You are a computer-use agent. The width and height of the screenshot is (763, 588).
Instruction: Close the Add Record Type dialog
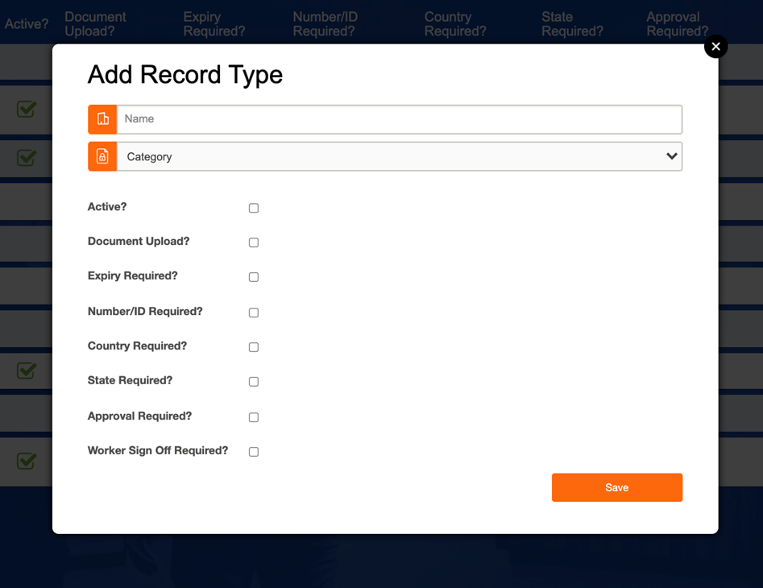(715, 46)
